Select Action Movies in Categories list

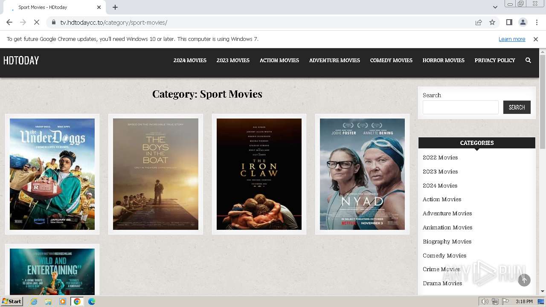coord(442,199)
